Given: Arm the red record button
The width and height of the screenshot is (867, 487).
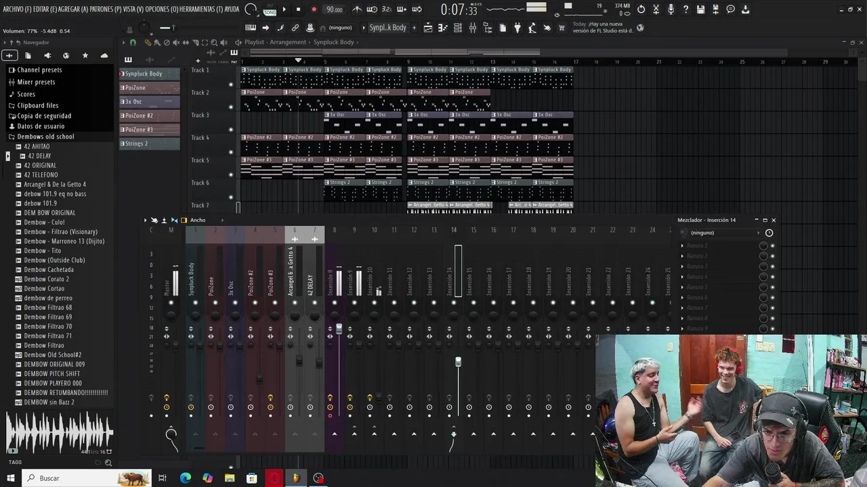Looking at the screenshot, I should click(x=314, y=9).
